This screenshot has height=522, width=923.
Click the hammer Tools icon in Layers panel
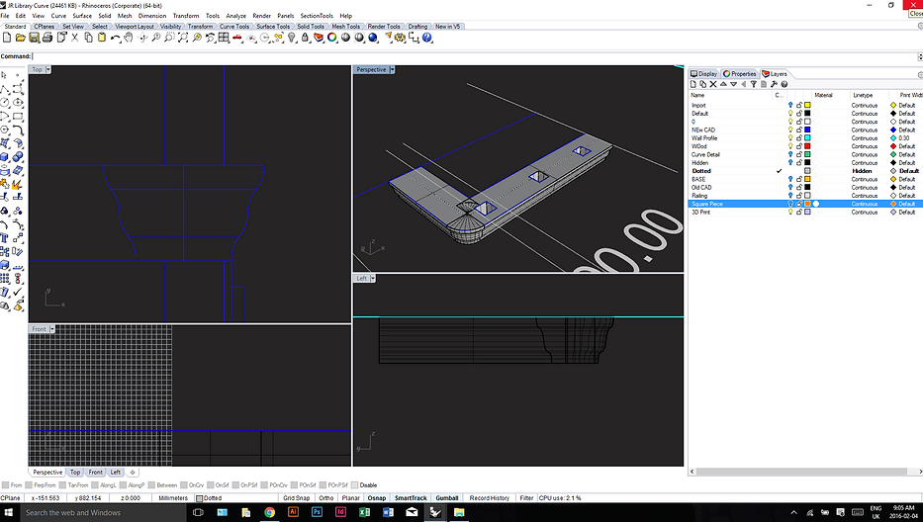(774, 84)
